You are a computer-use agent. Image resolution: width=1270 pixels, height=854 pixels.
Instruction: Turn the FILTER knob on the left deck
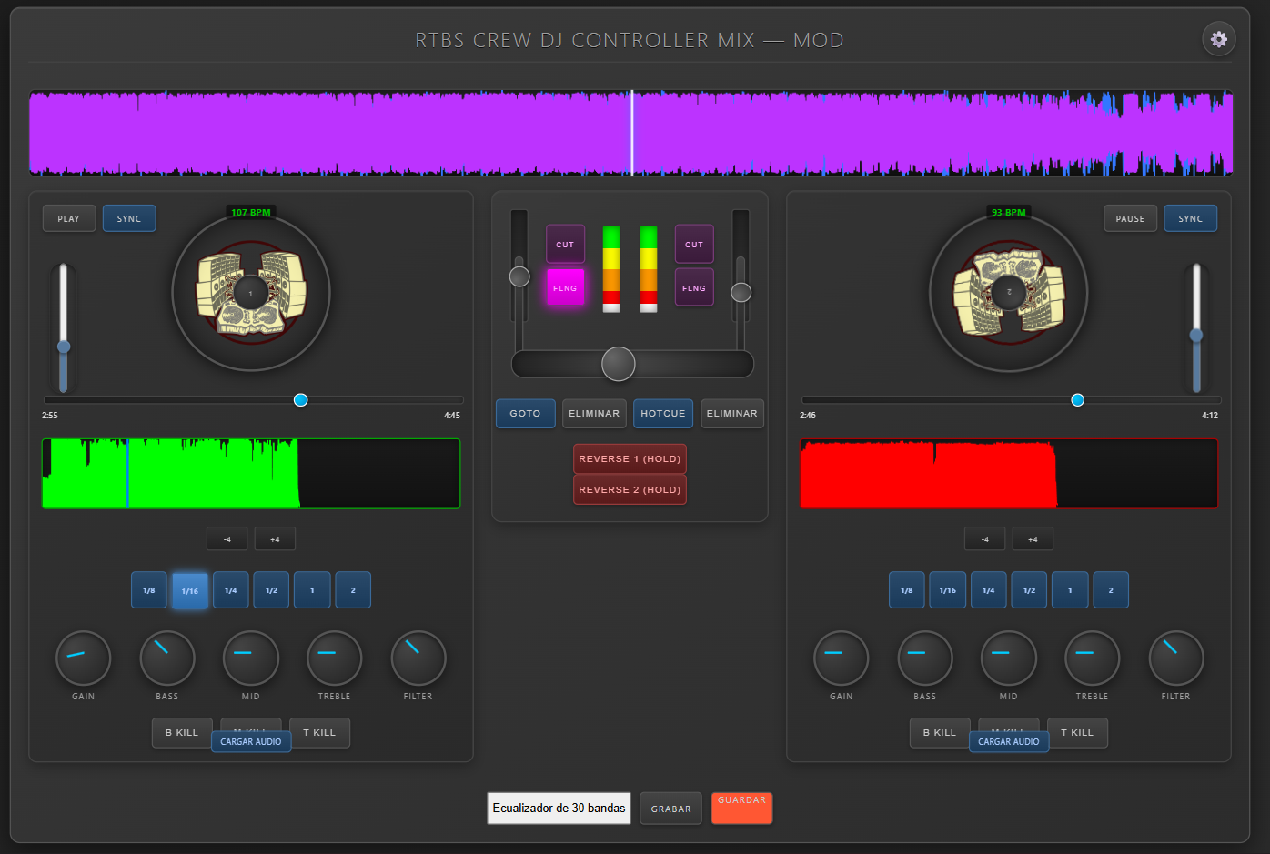click(418, 658)
